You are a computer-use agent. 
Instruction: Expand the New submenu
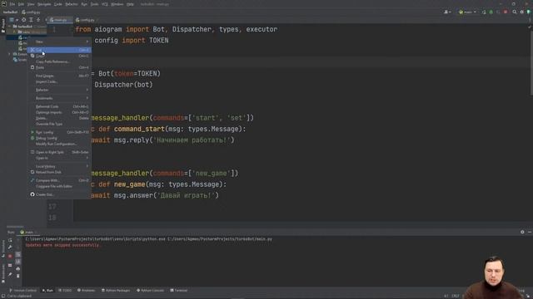tap(59, 42)
